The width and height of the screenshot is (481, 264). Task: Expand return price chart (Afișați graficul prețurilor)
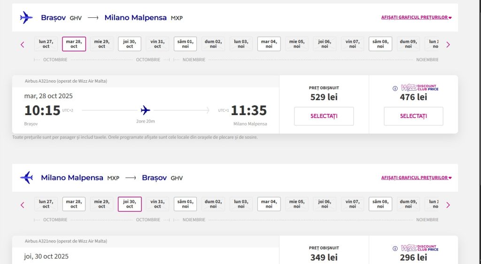point(416,178)
